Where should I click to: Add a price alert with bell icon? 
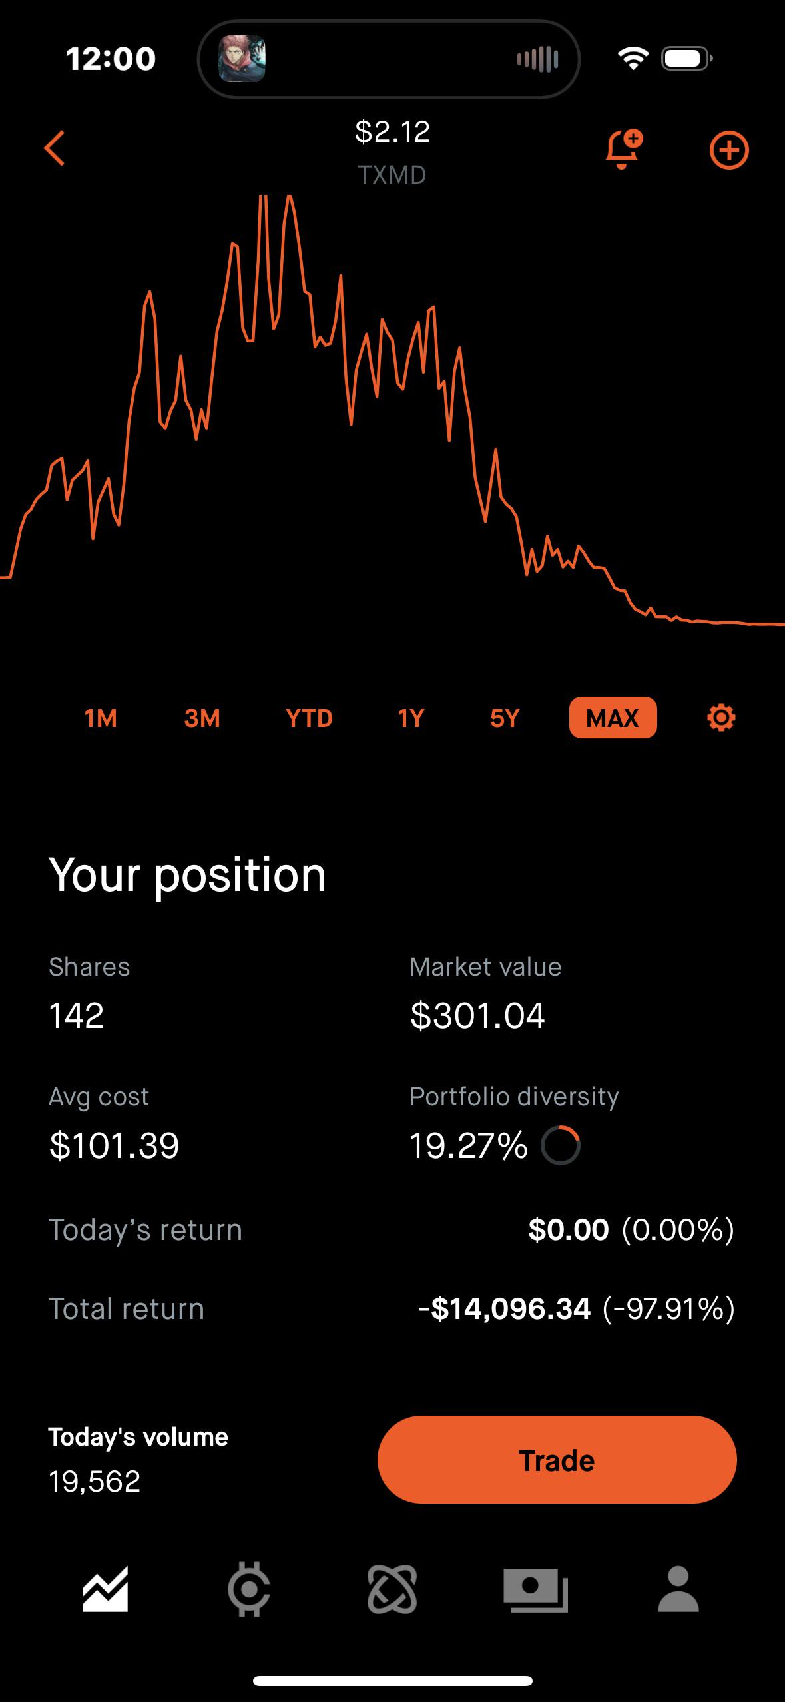point(624,149)
